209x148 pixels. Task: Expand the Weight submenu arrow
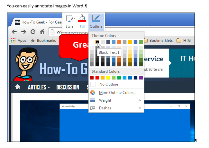coord(140,100)
